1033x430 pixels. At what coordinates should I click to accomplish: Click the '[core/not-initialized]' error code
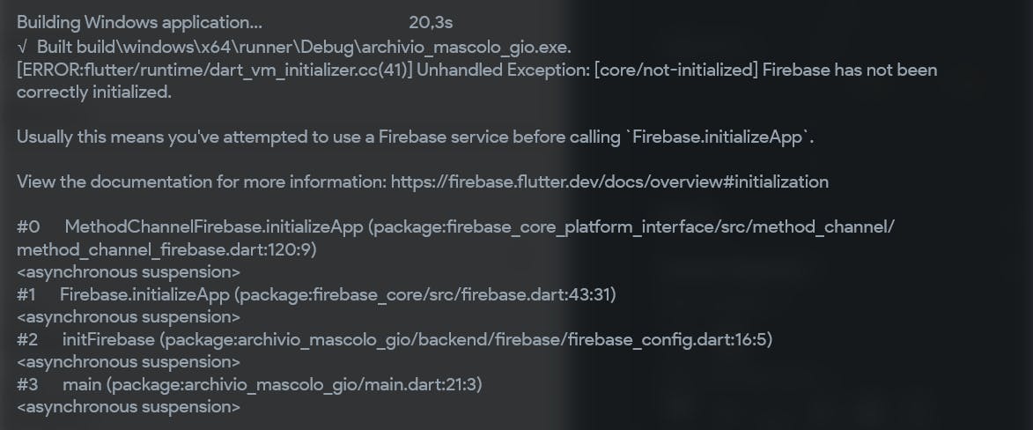(676, 70)
